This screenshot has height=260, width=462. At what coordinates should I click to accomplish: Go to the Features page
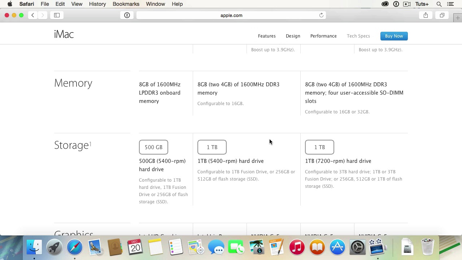point(267,36)
